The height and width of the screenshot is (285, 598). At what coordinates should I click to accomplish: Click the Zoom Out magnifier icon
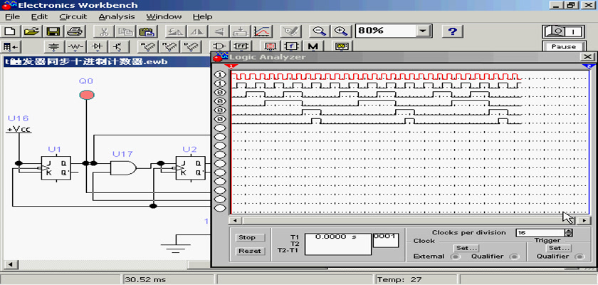click(320, 31)
